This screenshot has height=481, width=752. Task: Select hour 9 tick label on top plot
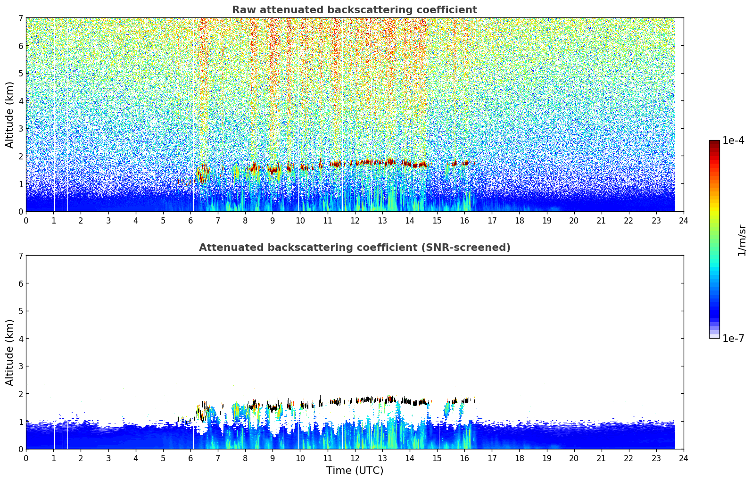pos(273,221)
